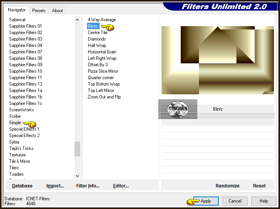Screen dimensions: 280x209
Task: Select Tile & Mirror category
Action: [x=19, y=161]
